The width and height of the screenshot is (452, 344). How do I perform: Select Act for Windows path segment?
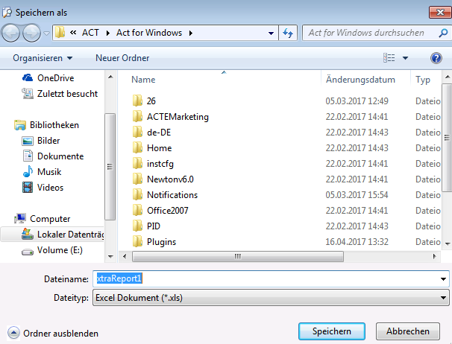(x=149, y=33)
